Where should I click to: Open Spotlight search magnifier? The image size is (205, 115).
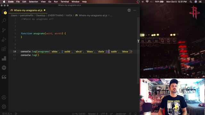(191, 2)
